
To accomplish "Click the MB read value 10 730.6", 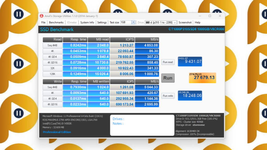I will pyautogui.click(x=99, y=63).
